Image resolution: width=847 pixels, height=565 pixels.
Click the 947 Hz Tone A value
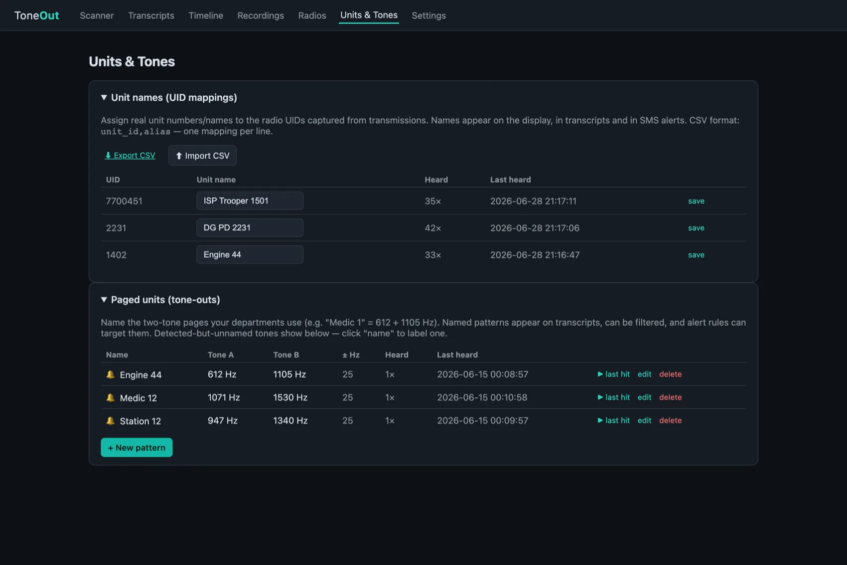pyautogui.click(x=222, y=420)
